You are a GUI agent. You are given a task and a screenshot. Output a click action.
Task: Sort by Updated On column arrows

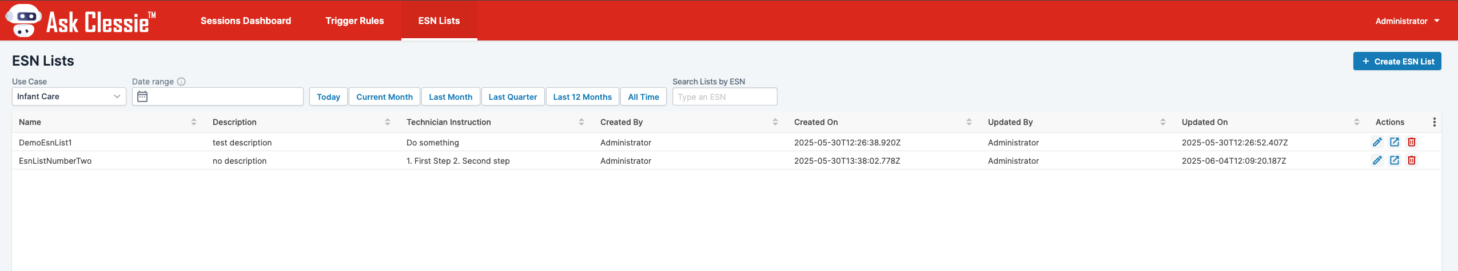(x=1357, y=122)
